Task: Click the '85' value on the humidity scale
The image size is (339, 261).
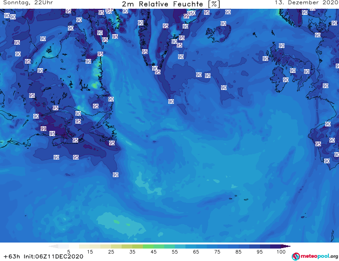Action: tap(238, 252)
